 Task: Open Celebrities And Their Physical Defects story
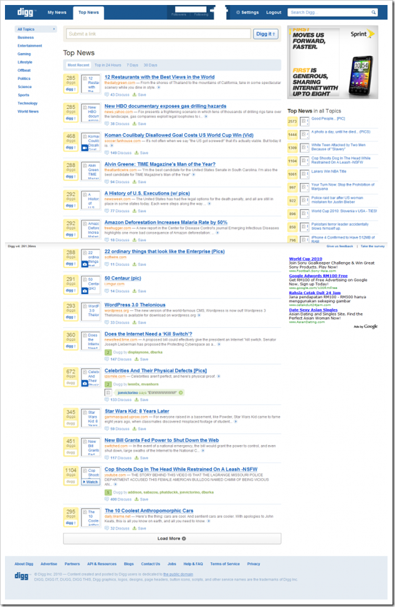point(156,370)
